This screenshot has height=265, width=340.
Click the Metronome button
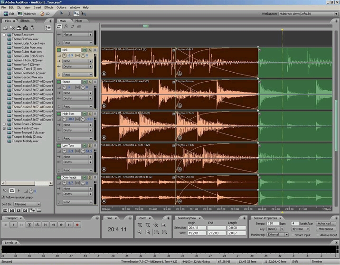[x=326, y=229]
